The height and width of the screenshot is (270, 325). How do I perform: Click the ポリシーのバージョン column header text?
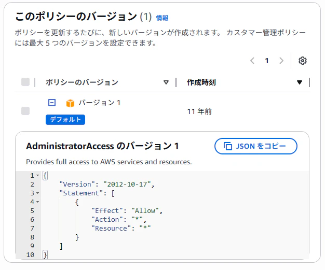[x=82, y=82]
